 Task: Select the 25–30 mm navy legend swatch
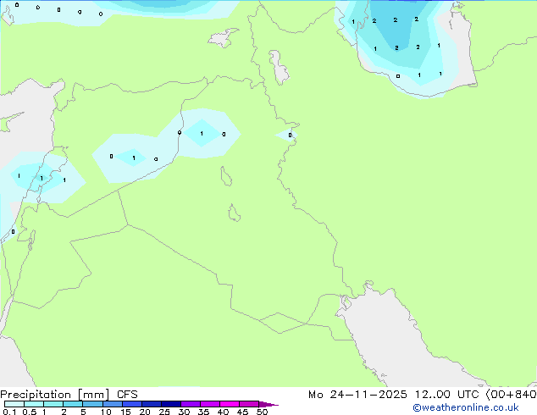coord(171,404)
